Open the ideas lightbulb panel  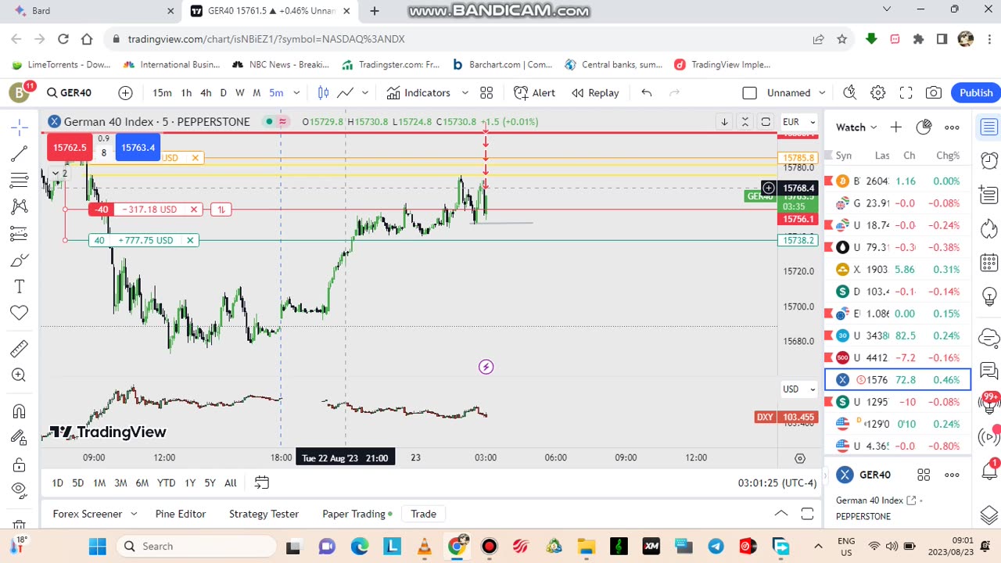989,297
